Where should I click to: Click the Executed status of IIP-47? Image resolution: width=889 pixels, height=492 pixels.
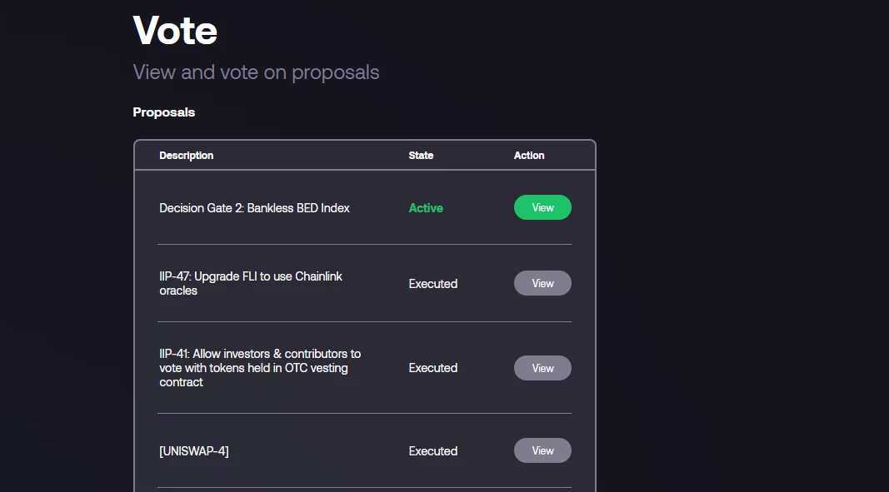[433, 283]
